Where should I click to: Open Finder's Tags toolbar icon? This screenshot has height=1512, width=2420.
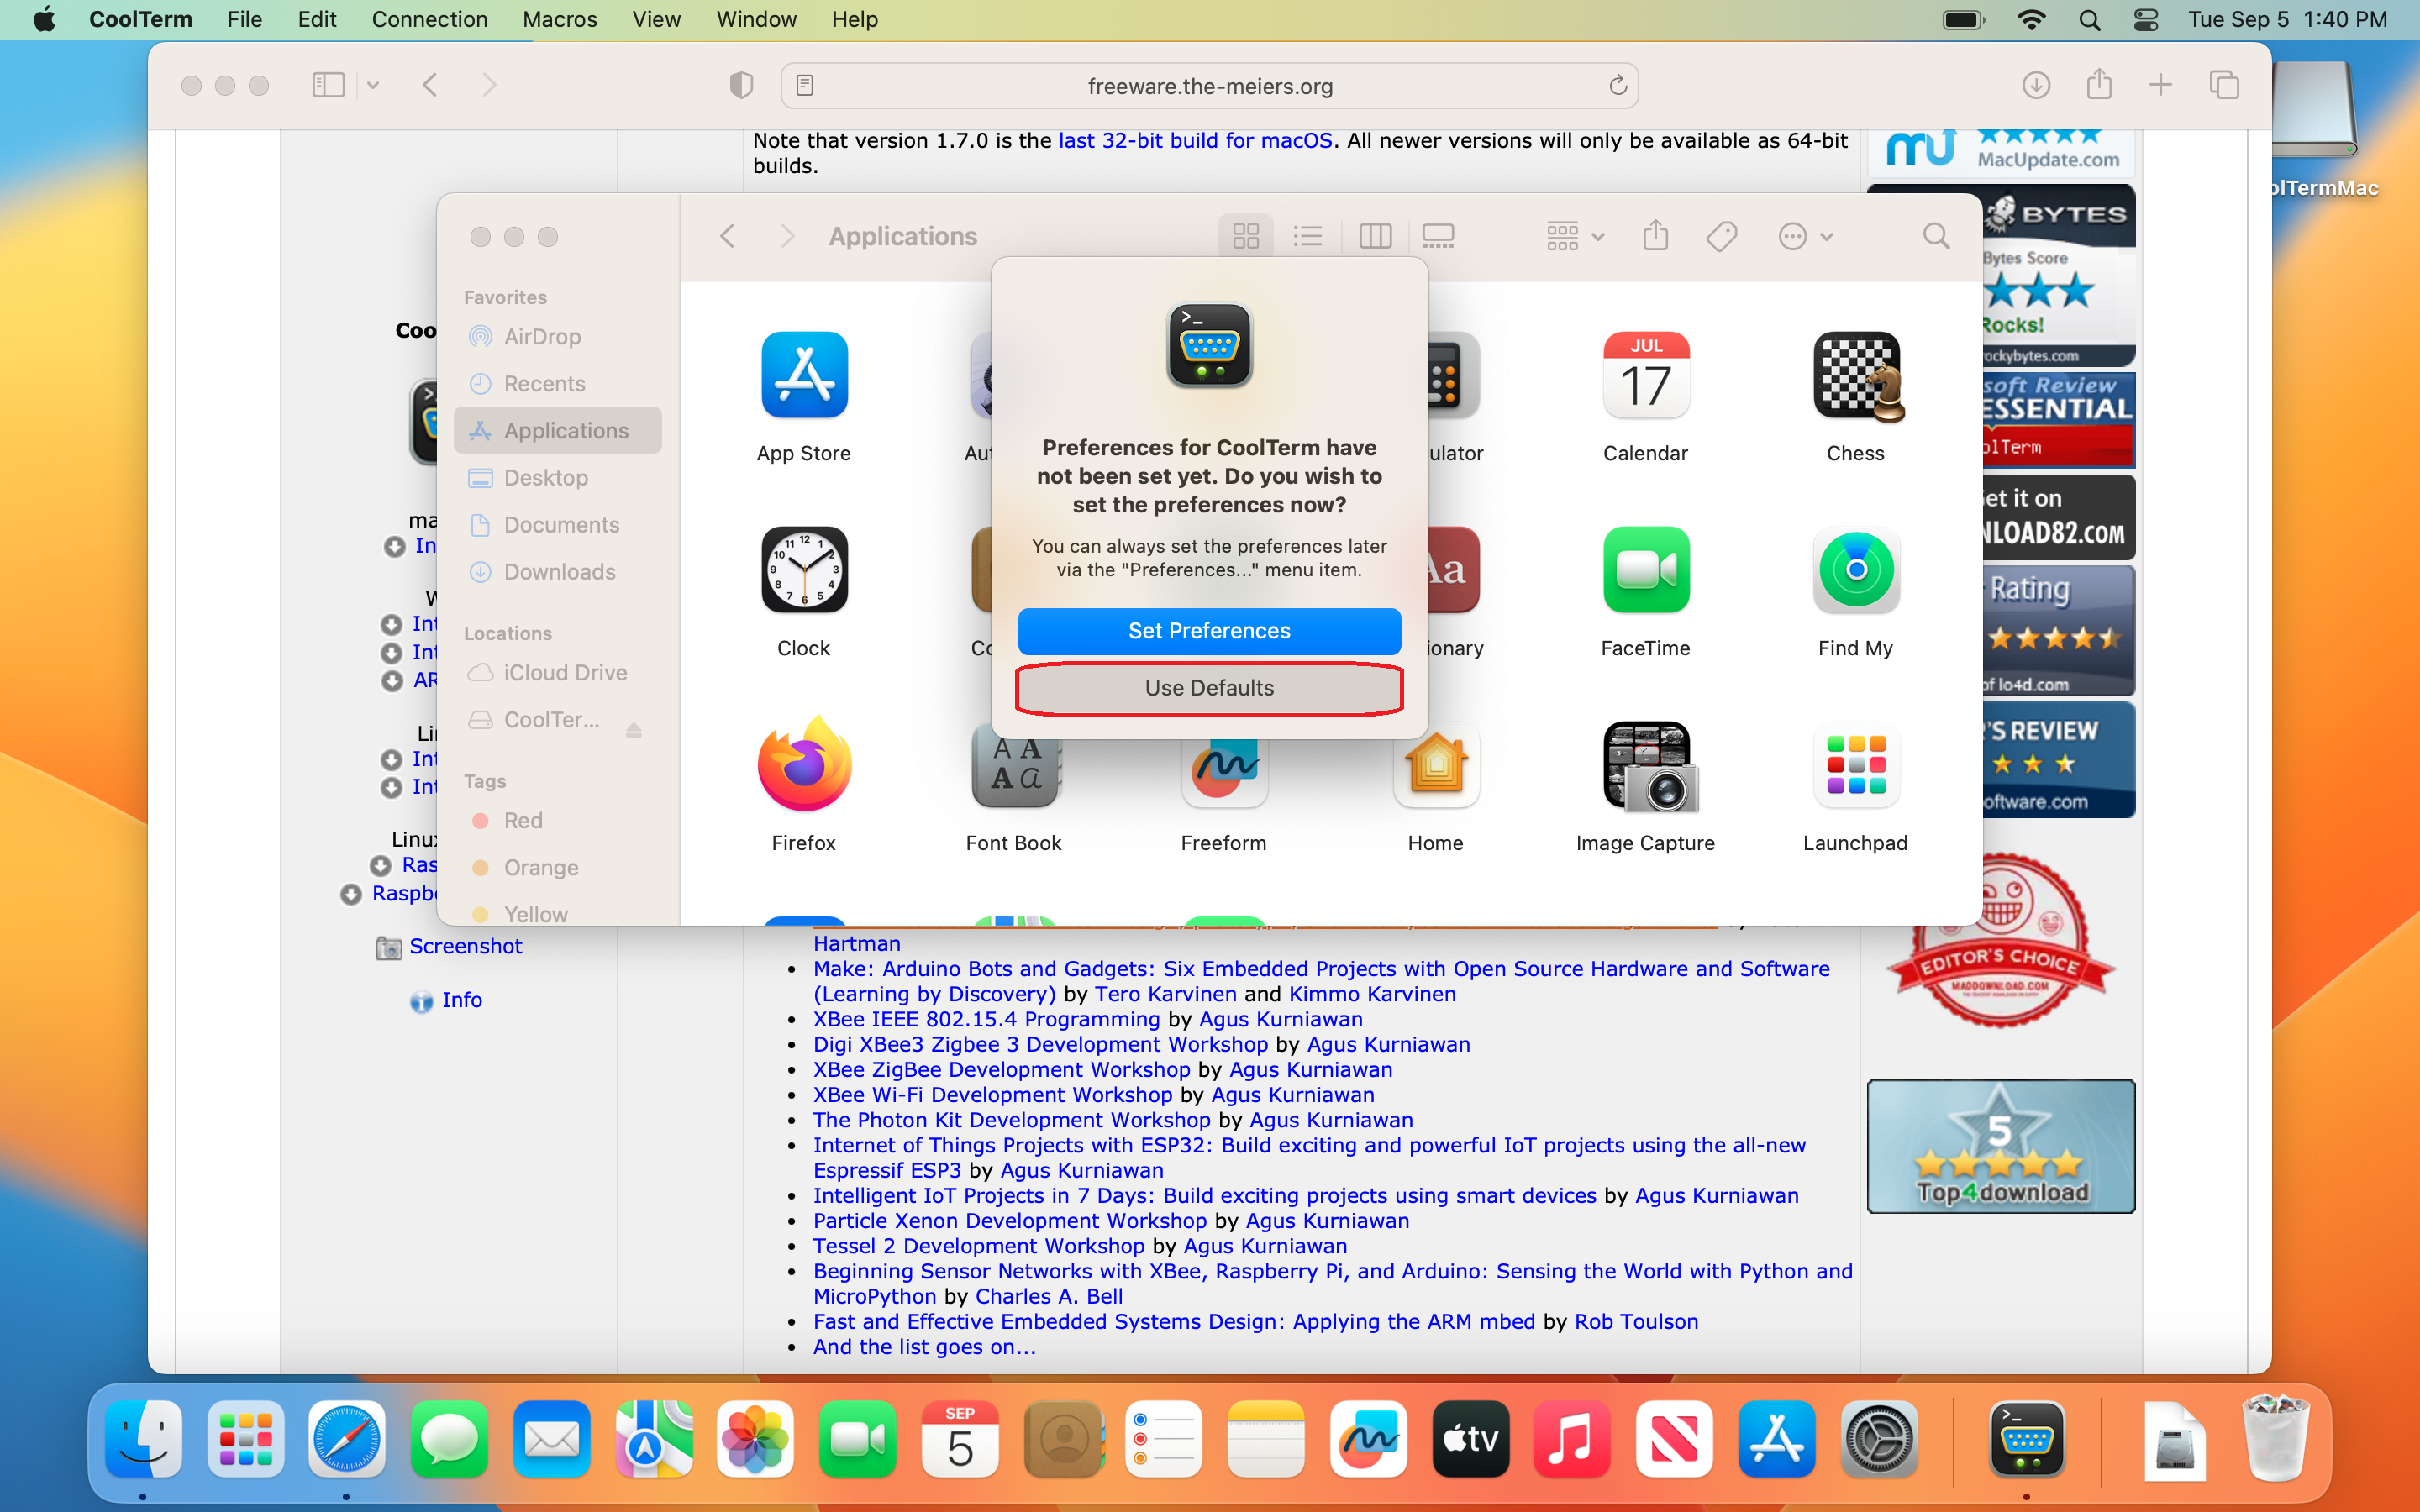(x=1721, y=237)
